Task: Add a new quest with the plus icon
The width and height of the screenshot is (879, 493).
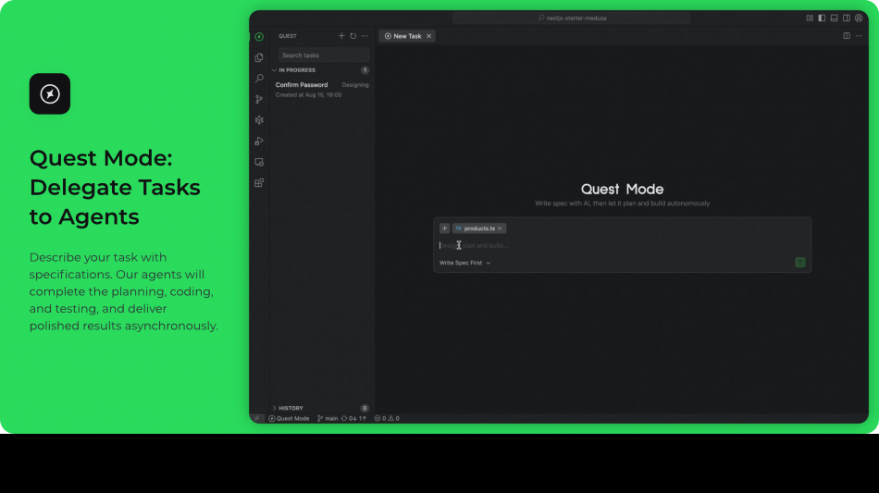Action: [341, 36]
